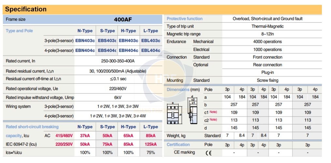
Task: Click the 1000 operations electrical endurance
Action: point(268,50)
